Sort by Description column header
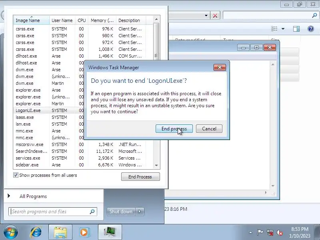 [131, 20]
